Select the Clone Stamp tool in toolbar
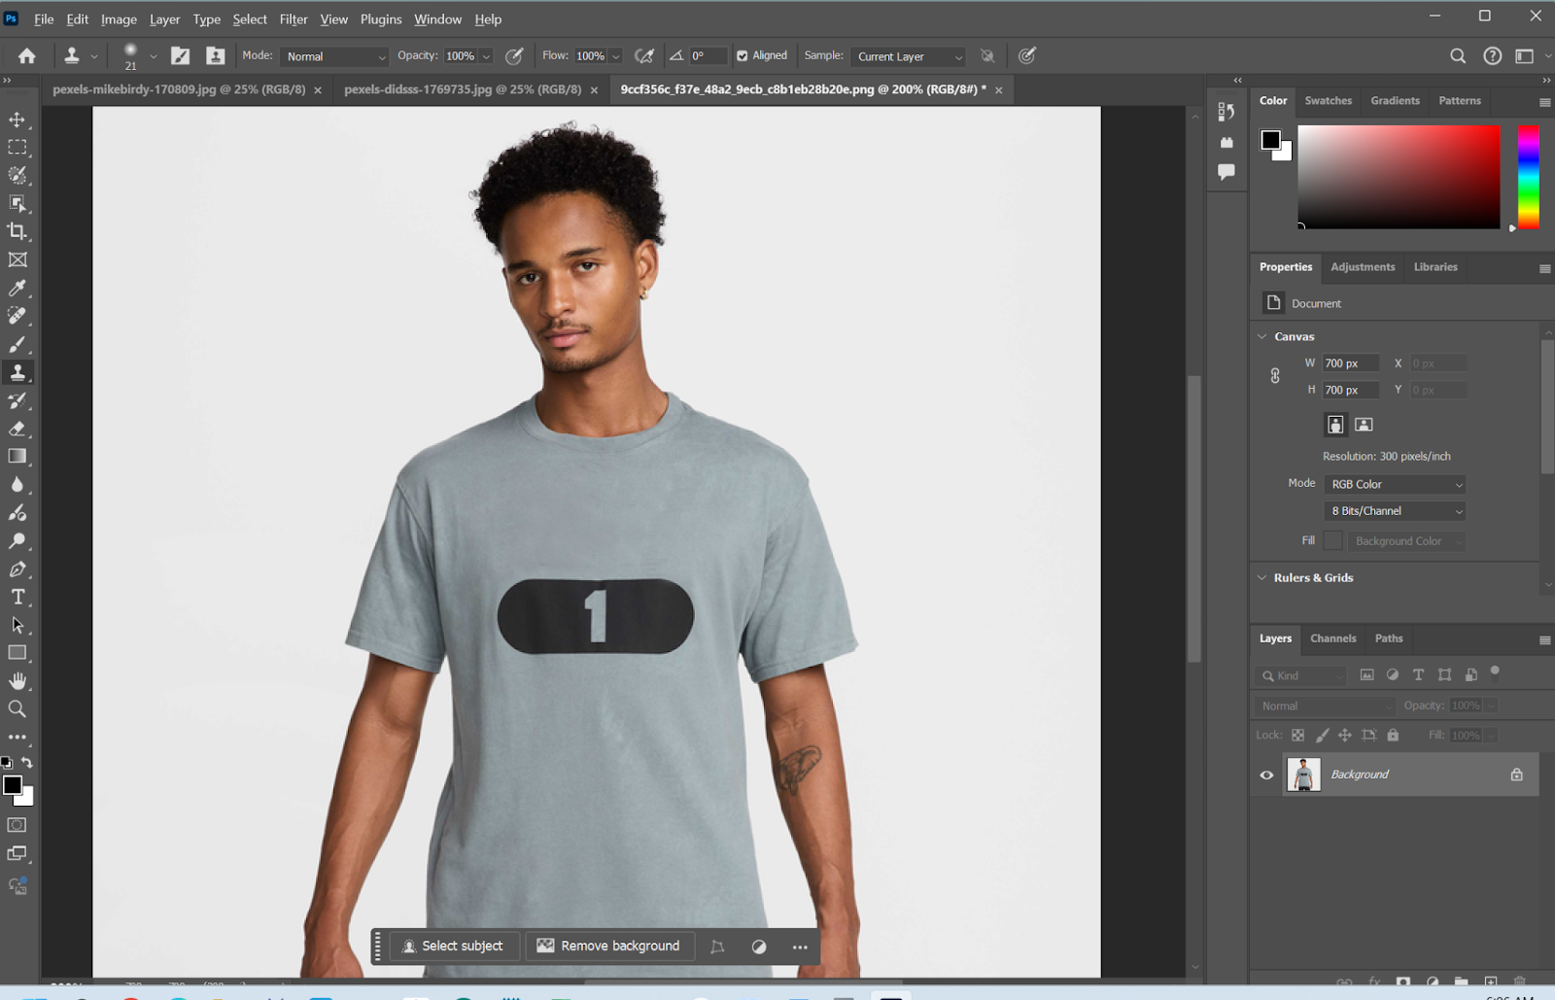1555x1000 pixels. coord(17,372)
